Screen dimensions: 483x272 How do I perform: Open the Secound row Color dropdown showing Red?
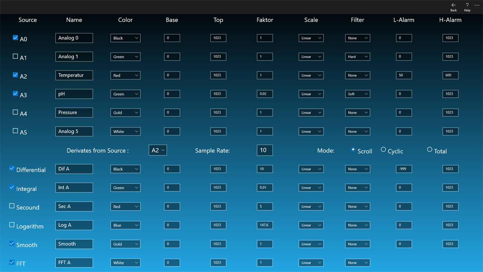point(125,206)
